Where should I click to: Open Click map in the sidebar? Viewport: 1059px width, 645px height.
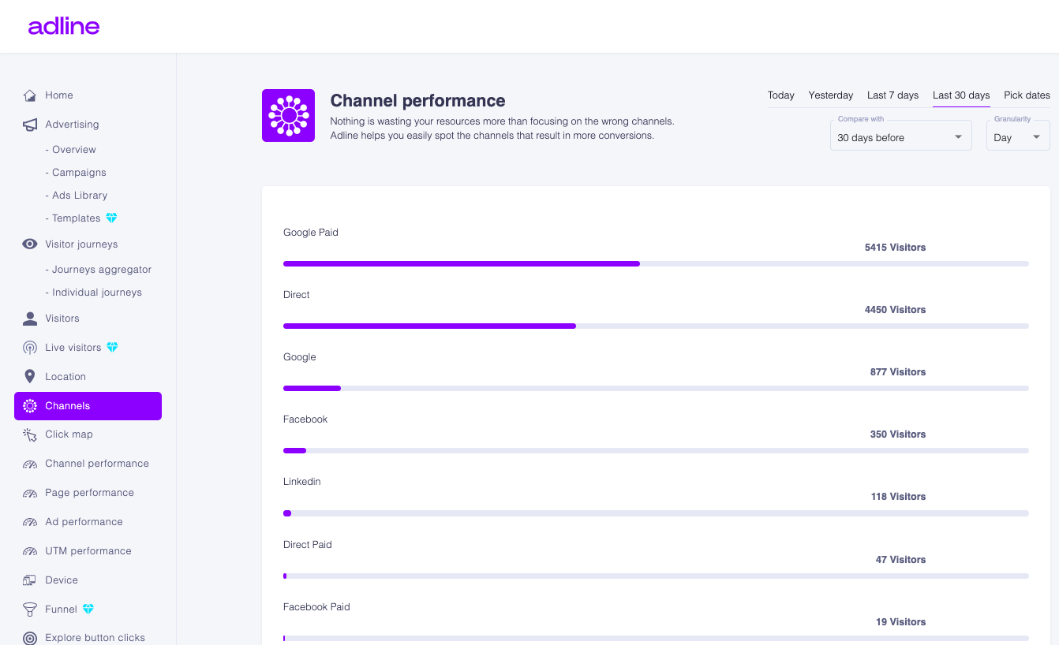69,434
